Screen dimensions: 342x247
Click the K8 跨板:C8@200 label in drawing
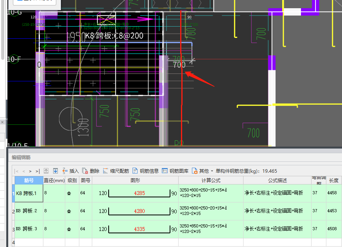tap(114, 36)
